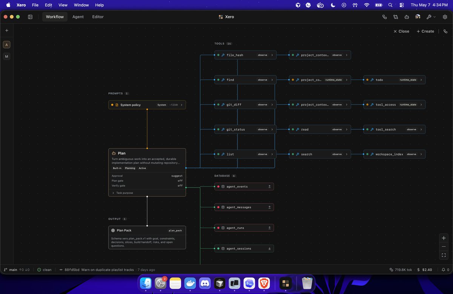
Task: Open the wrench tools dropdown
Action: click(x=431, y=17)
